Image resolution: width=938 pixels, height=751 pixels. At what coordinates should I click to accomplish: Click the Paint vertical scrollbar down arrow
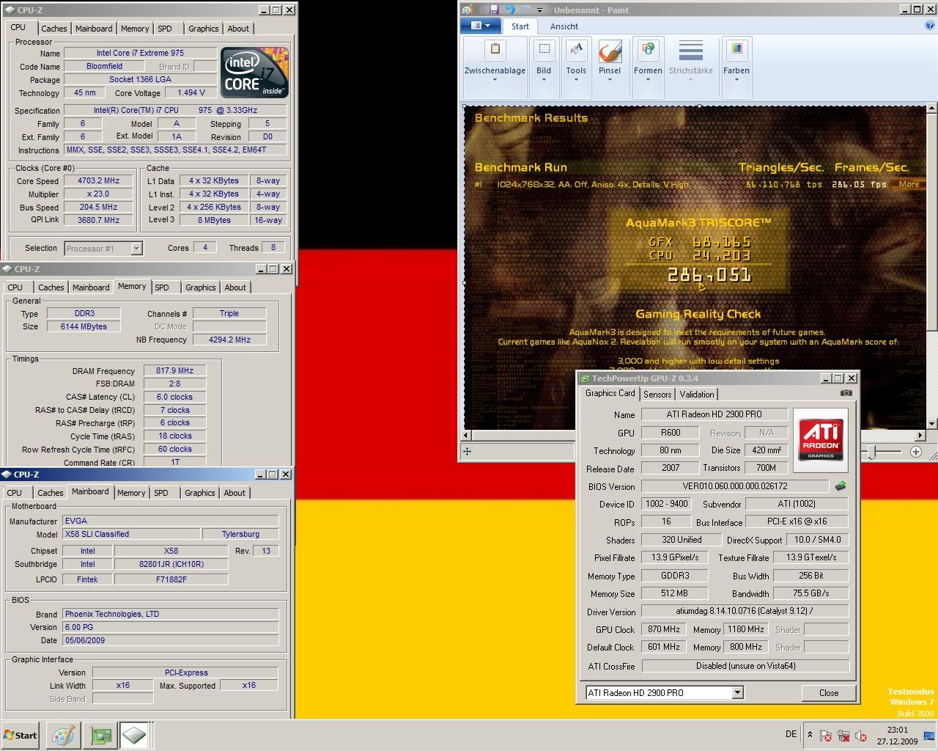click(931, 424)
